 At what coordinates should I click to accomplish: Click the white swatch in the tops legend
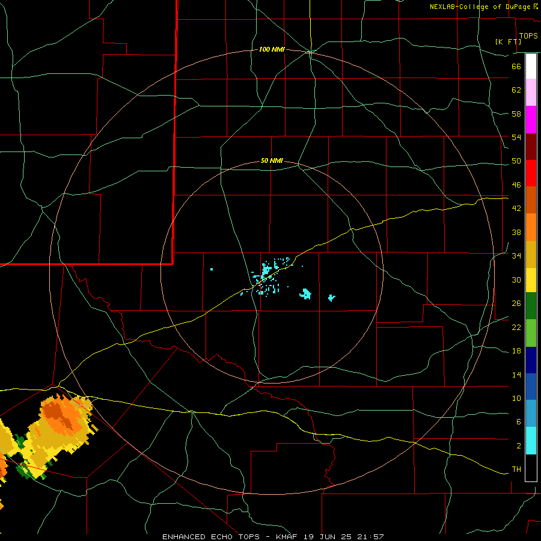[531, 66]
